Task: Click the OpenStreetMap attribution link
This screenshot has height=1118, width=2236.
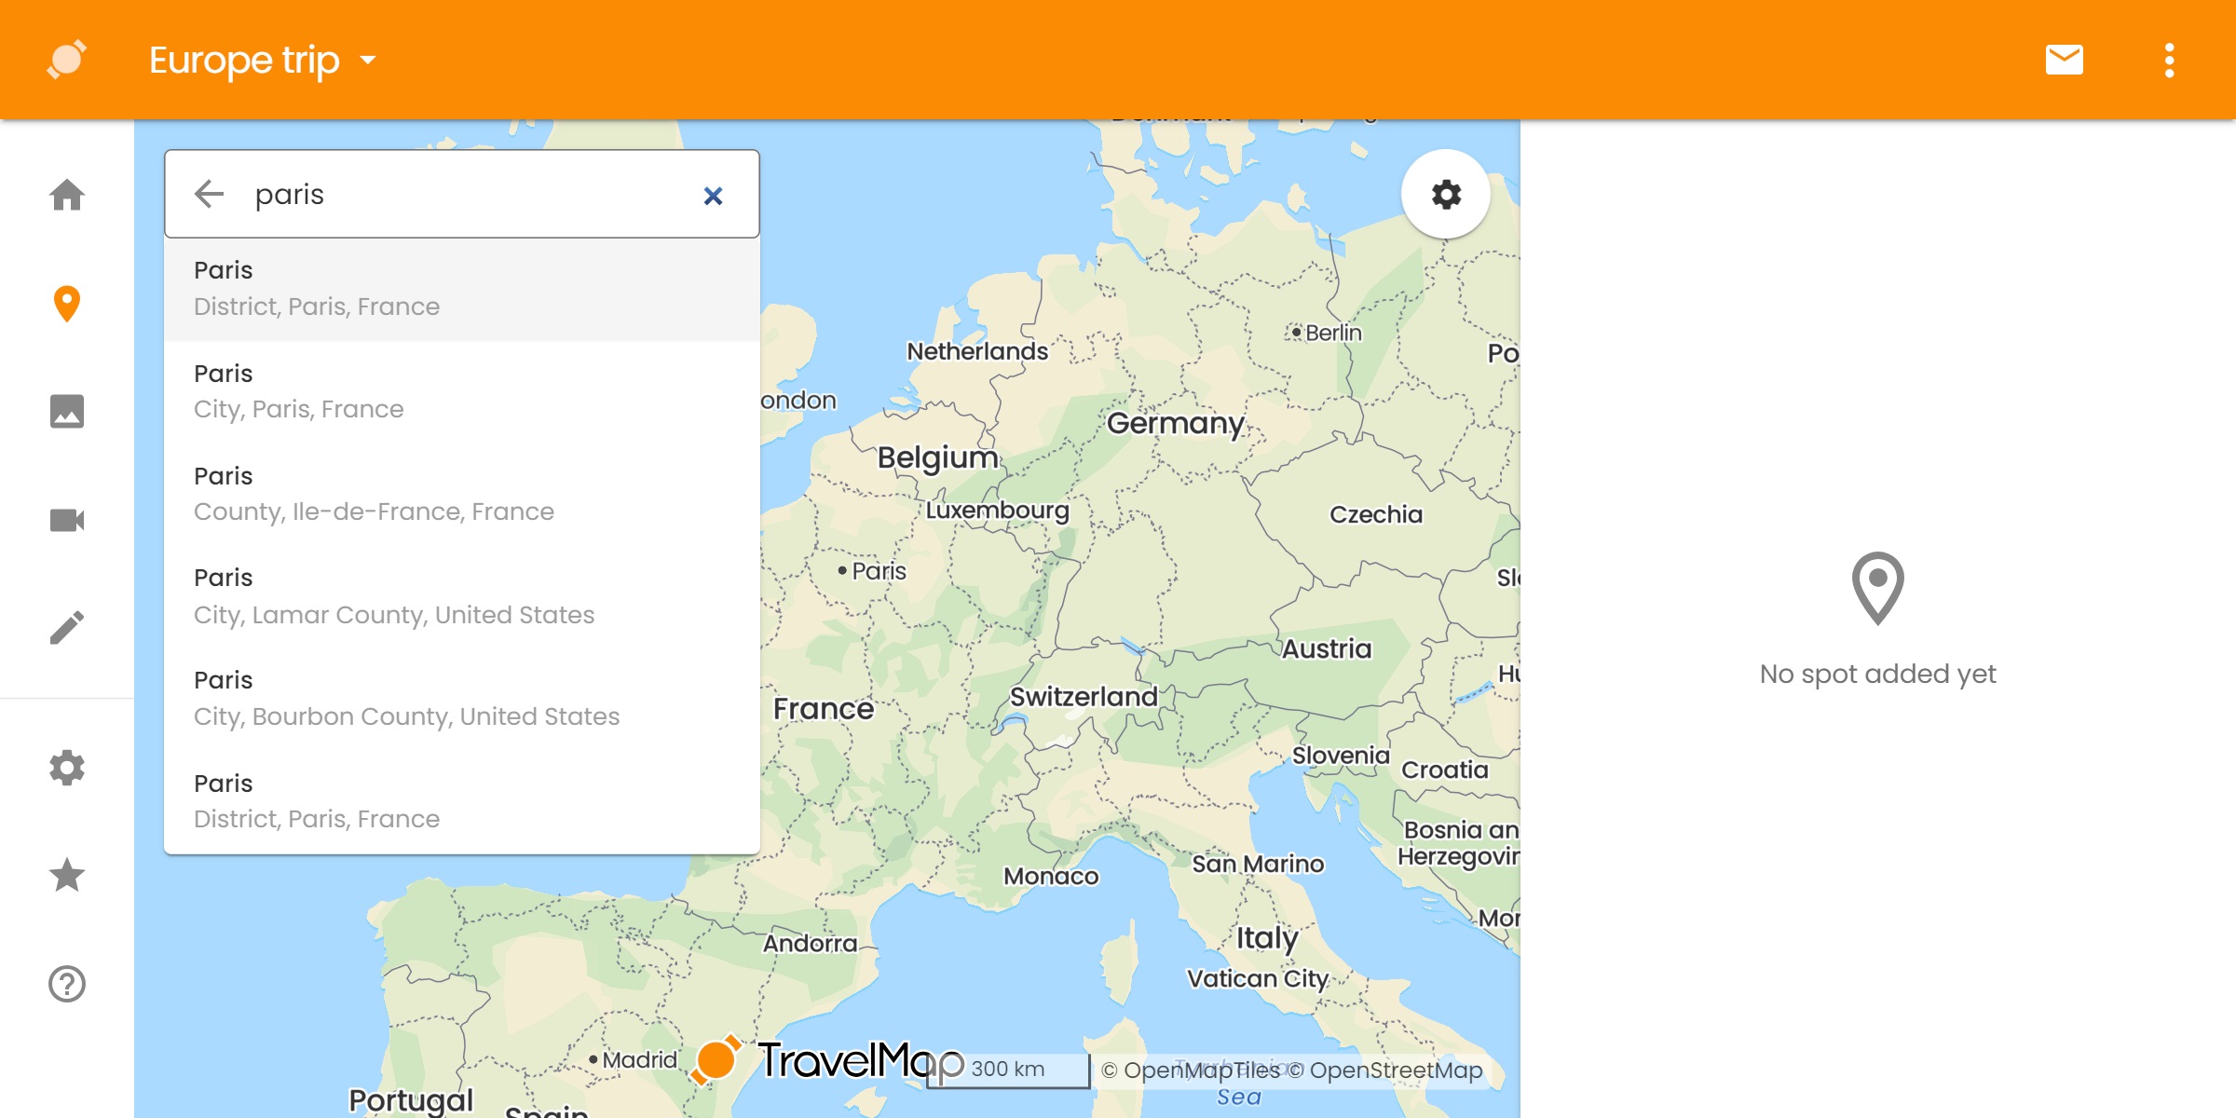Action: 1395,1070
